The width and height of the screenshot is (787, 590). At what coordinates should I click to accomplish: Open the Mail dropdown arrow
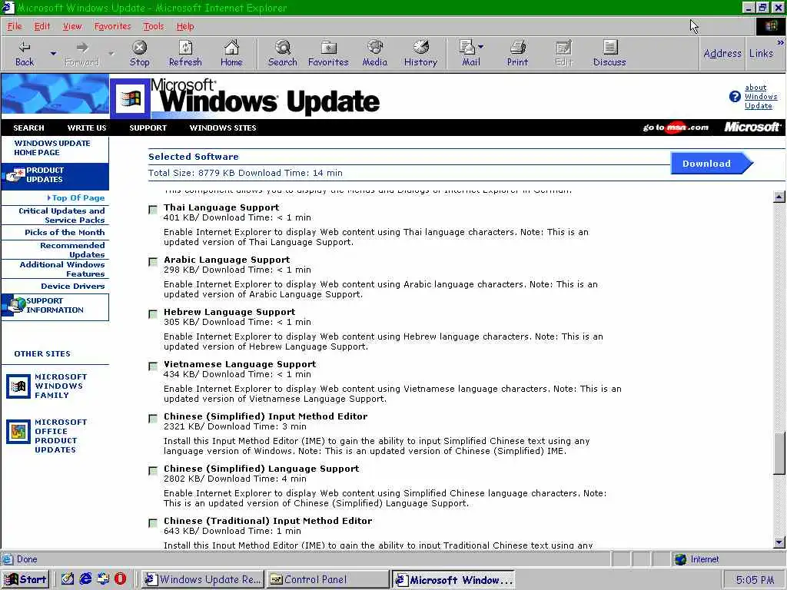[481, 47]
